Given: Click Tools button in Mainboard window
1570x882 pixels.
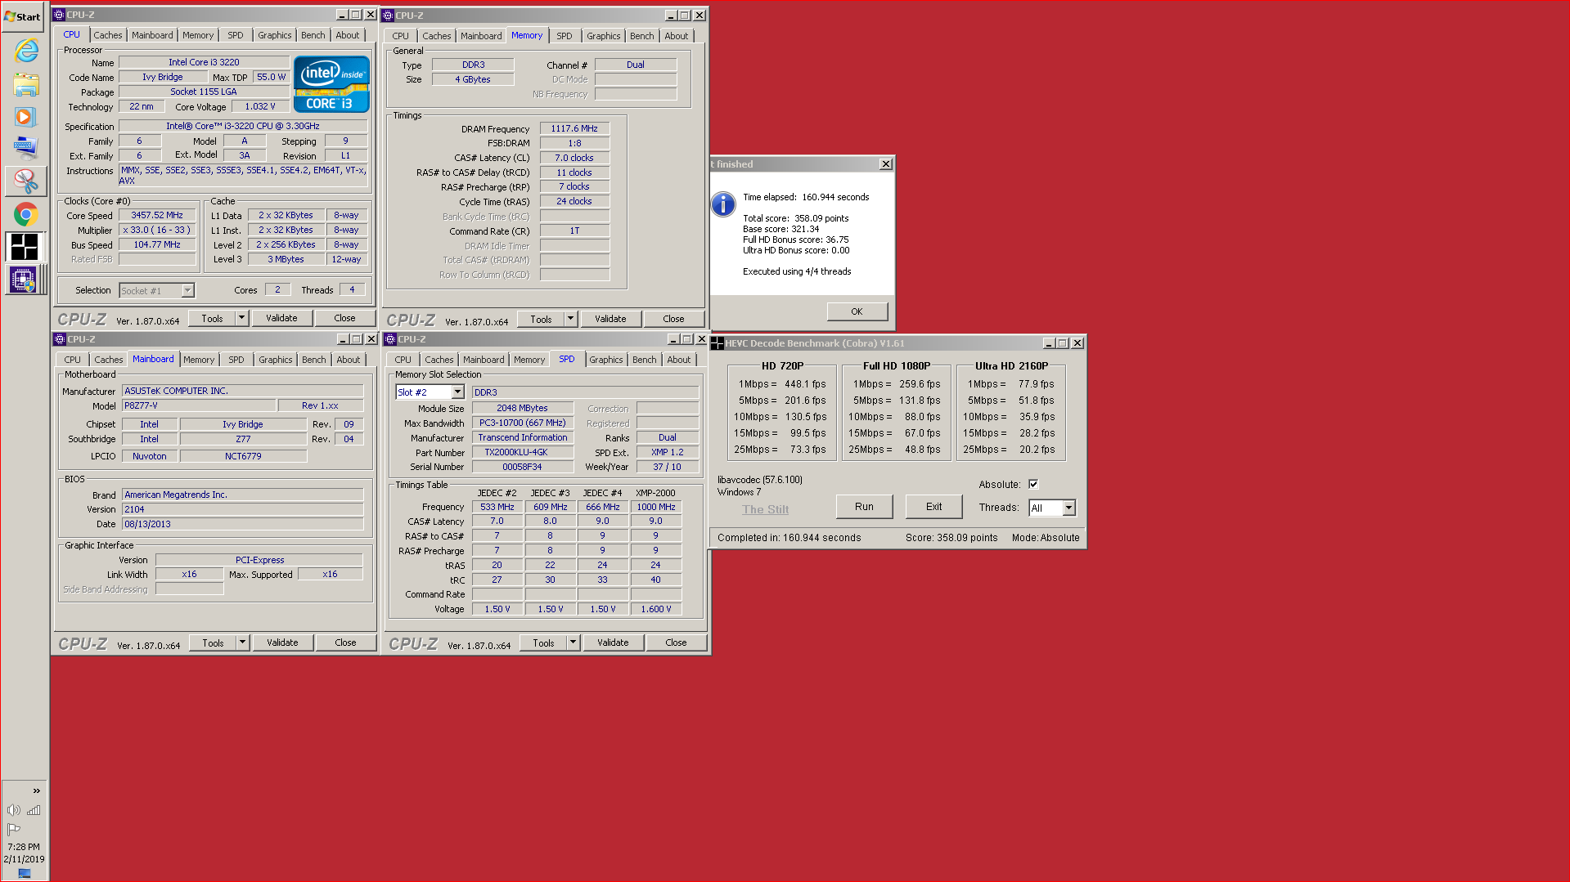Looking at the screenshot, I should click(213, 642).
